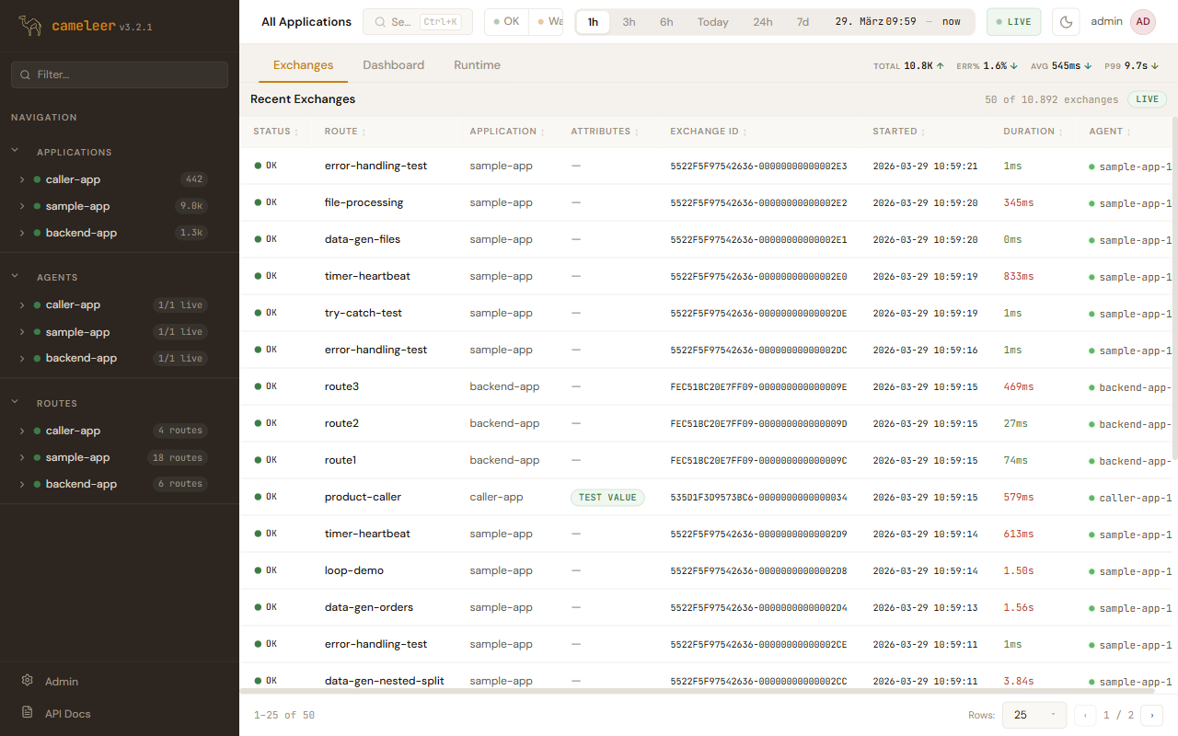Expand sample-app under Applications
Viewport: 1178px width, 736px height.
22,206
